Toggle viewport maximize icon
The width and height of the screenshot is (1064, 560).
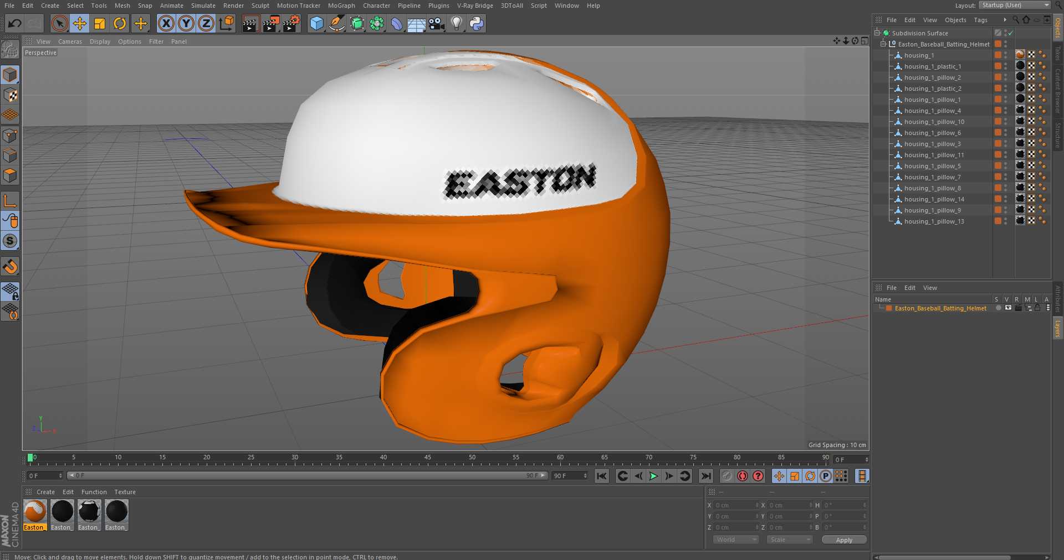(864, 41)
